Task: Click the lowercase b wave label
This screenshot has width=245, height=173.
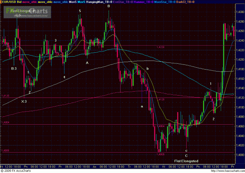Action: [x=147, y=68]
